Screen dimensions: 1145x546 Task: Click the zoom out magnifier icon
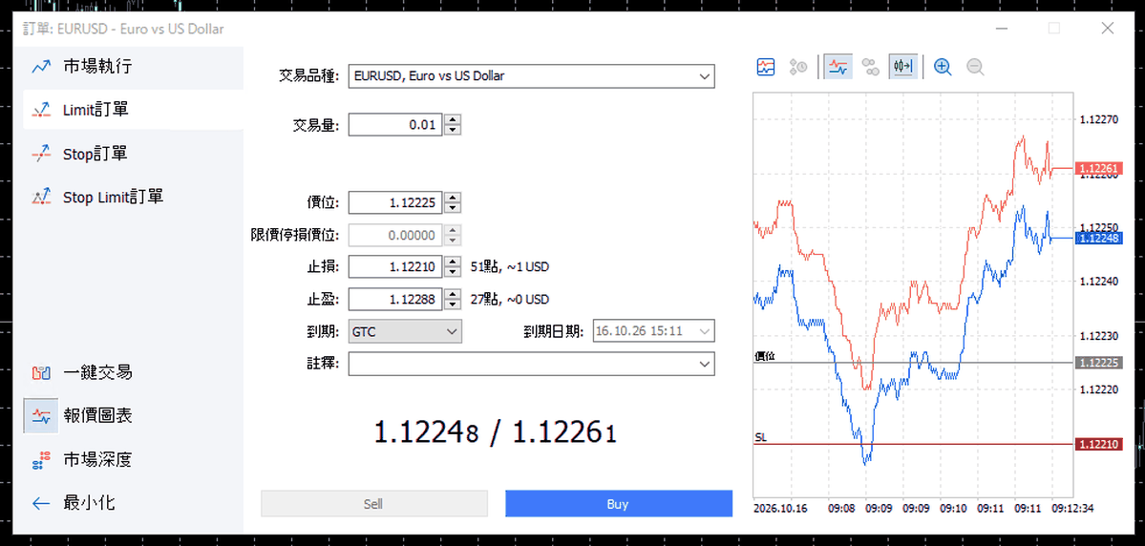(x=976, y=67)
